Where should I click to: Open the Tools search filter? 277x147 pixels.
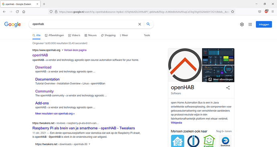tap(147, 35)
